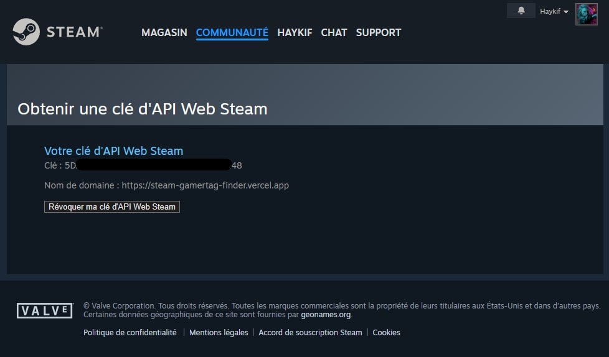Open the Cookies link
The height and width of the screenshot is (357, 609).
coord(386,333)
